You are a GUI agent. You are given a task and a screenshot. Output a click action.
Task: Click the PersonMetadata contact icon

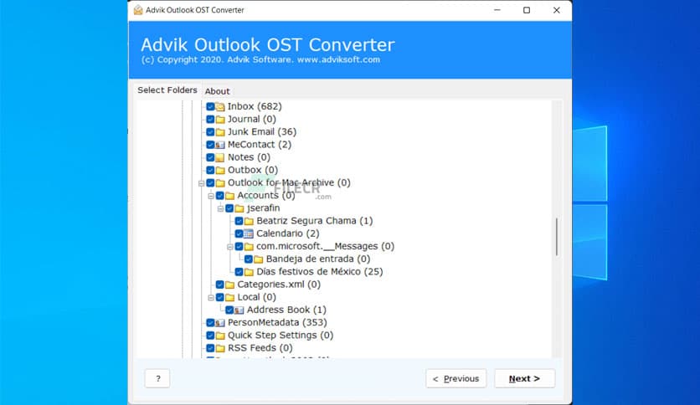click(220, 323)
